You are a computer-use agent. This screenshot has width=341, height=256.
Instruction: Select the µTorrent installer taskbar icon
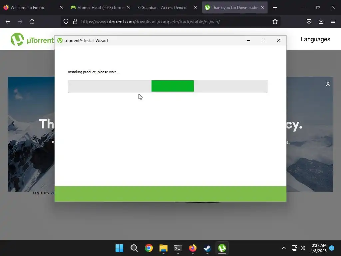click(x=222, y=248)
